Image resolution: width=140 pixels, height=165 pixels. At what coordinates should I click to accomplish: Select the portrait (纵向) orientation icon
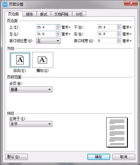[x=20, y=60]
